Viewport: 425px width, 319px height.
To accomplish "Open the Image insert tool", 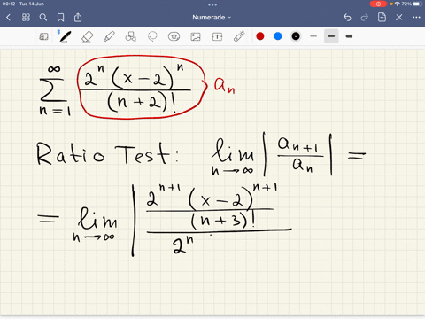I will [x=196, y=36].
